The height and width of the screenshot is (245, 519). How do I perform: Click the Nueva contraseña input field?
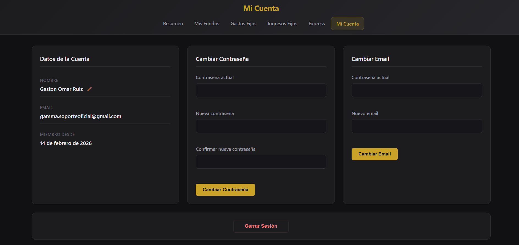coord(261,126)
